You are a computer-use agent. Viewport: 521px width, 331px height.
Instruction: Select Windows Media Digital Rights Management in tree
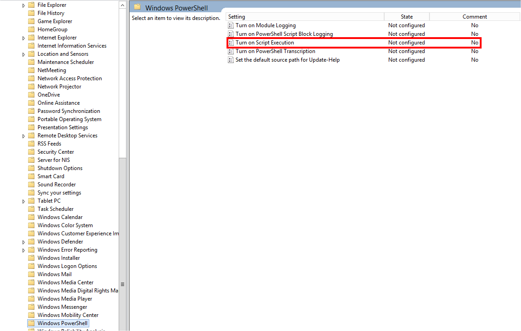tap(78, 290)
